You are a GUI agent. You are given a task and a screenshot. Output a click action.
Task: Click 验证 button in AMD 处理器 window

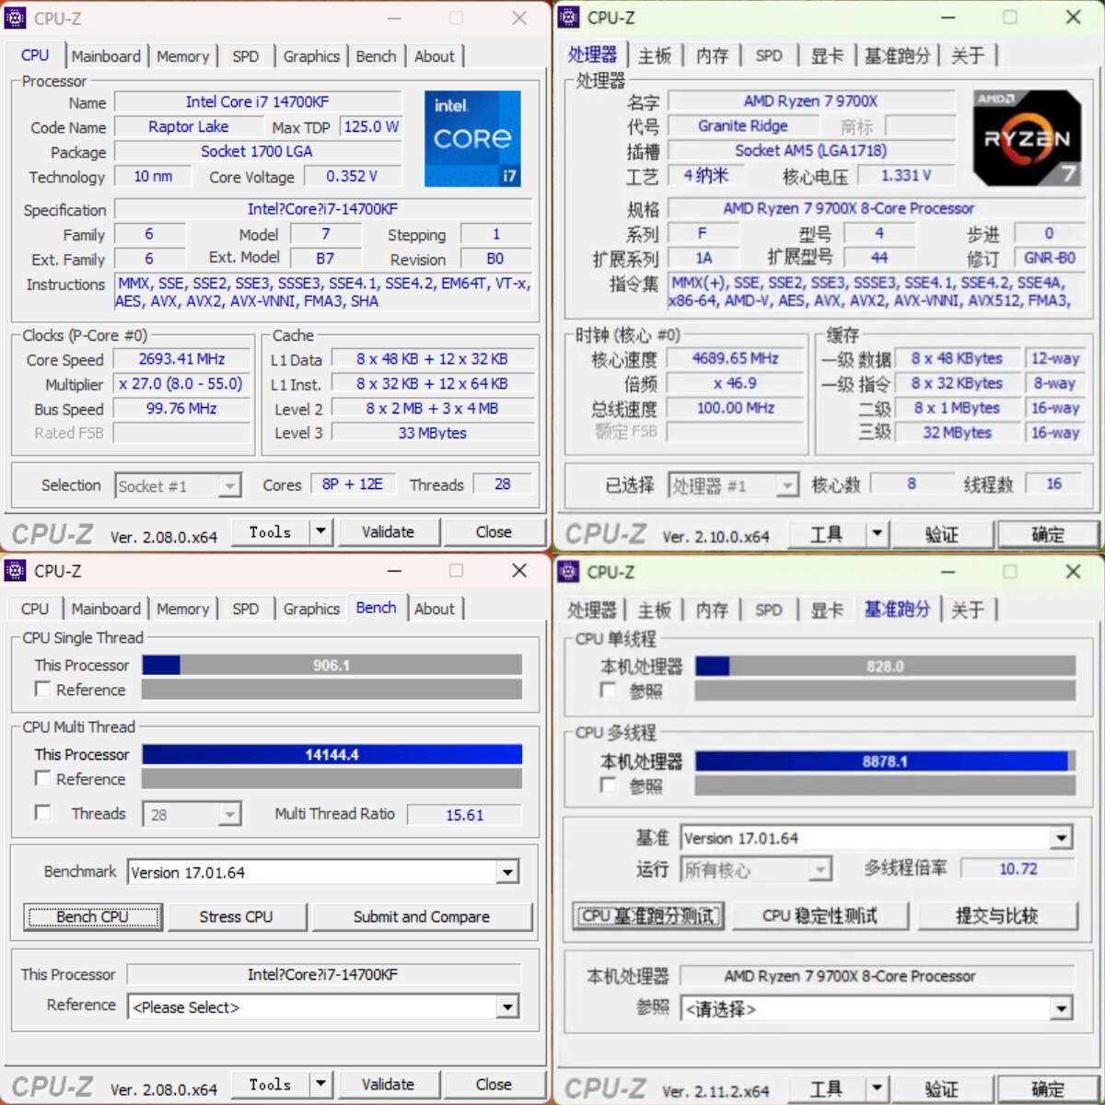941,534
